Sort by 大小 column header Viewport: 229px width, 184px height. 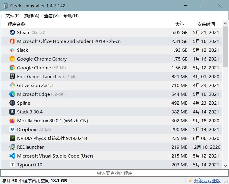(x=179, y=24)
